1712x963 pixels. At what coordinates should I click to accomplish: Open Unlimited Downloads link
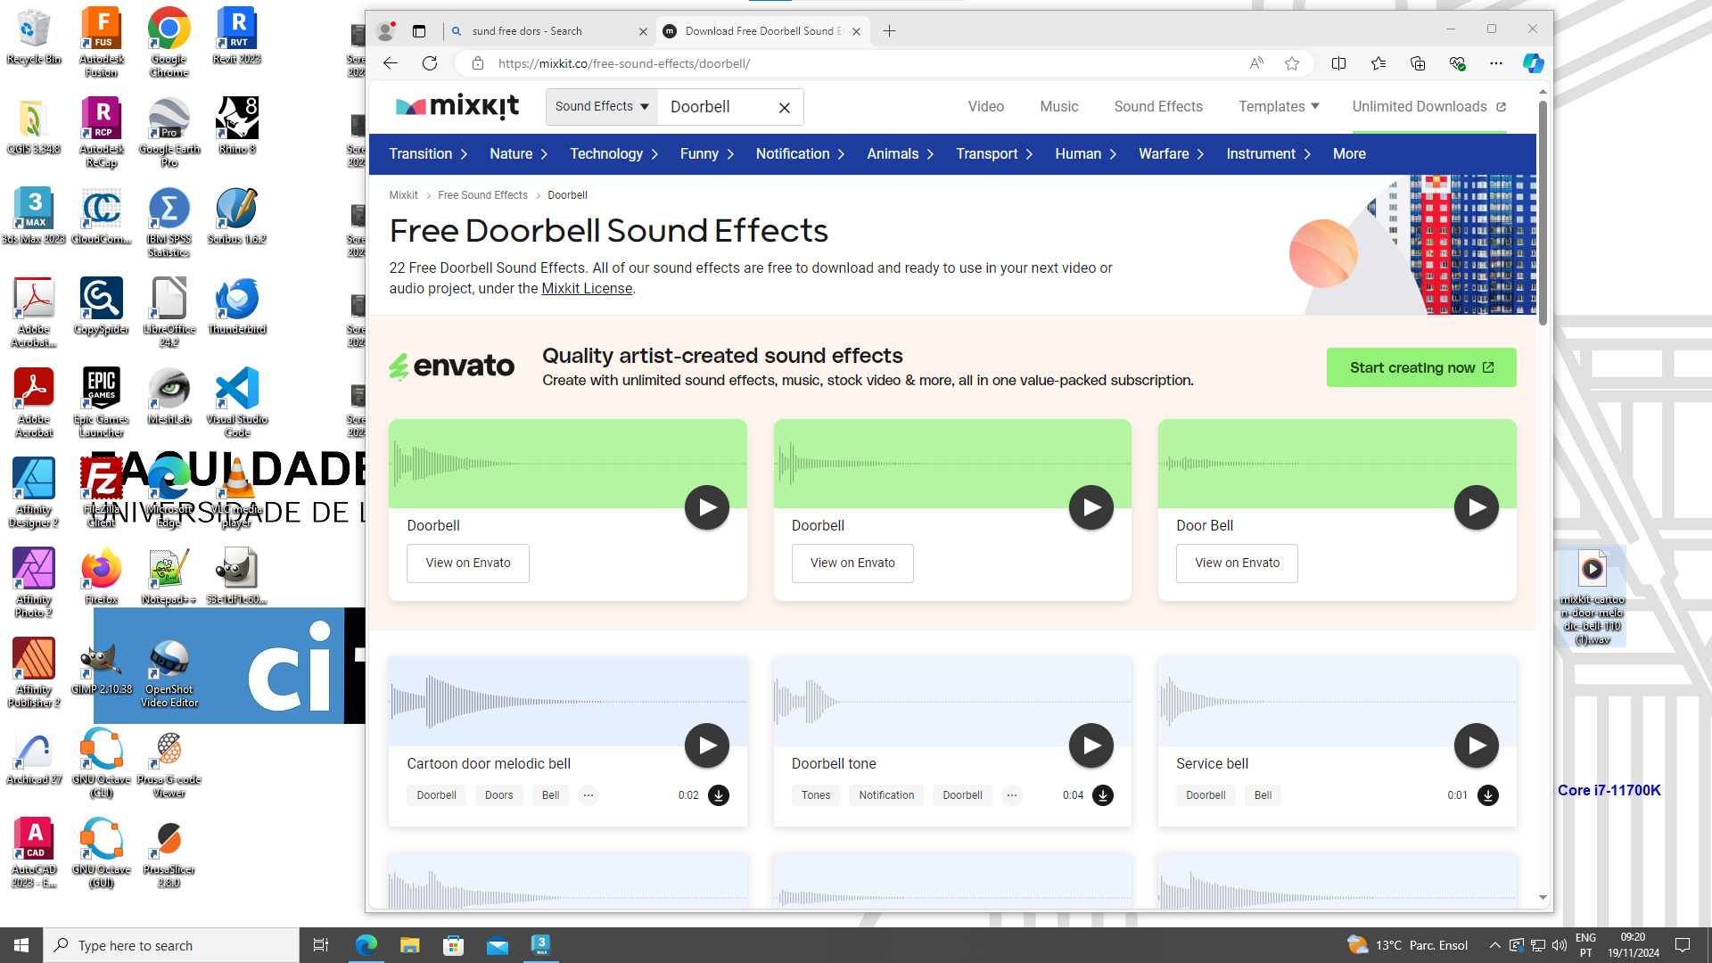tap(1428, 106)
